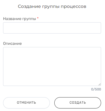Dismiss the form using ОТМЕНИТЬ
The width and height of the screenshot is (105, 111).
[26, 103]
